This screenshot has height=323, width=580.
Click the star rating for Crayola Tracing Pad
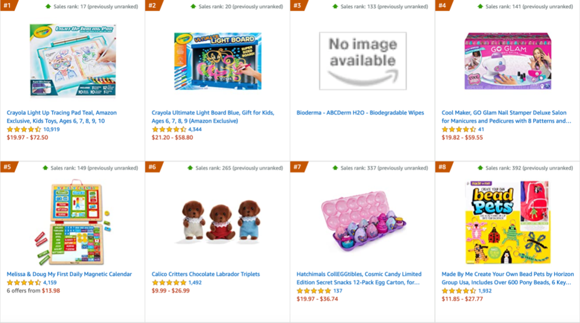[24, 130]
